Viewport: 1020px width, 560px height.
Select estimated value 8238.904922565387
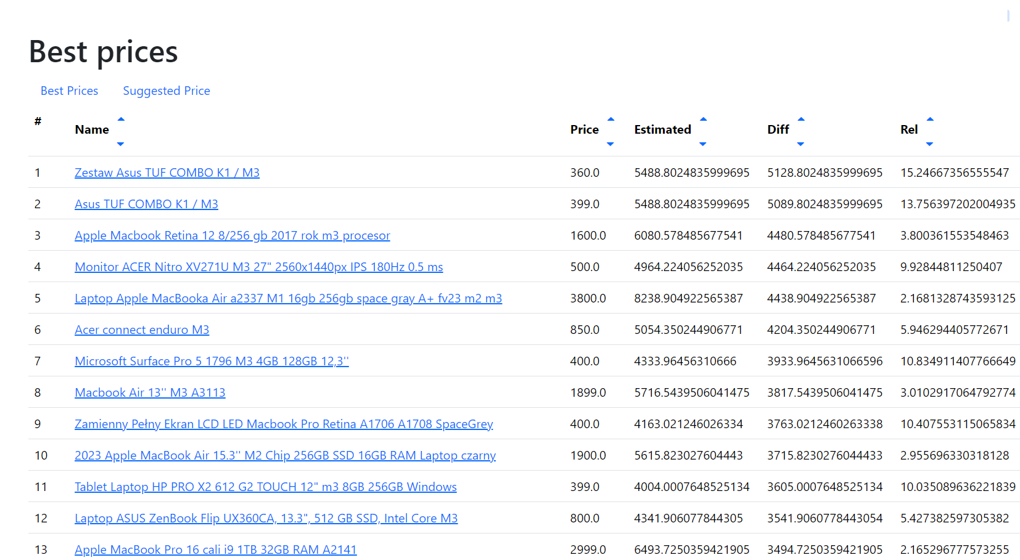[x=688, y=298]
